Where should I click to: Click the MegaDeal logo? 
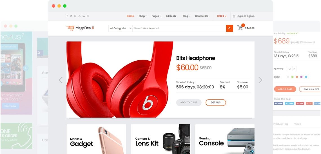click(80, 28)
